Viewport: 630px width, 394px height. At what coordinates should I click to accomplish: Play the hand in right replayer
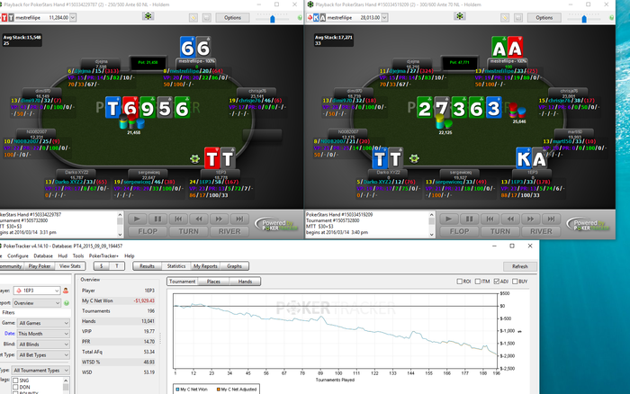[x=449, y=219]
